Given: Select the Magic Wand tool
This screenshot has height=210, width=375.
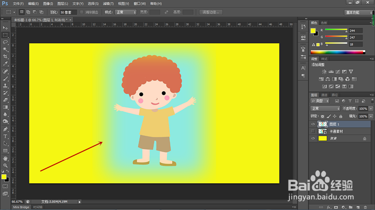Looking at the screenshot, I should click(x=5, y=50).
